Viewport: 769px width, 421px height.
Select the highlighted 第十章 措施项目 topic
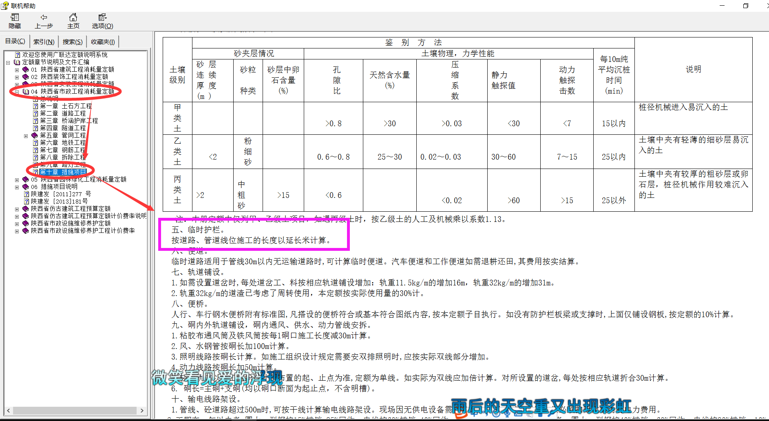(63, 172)
